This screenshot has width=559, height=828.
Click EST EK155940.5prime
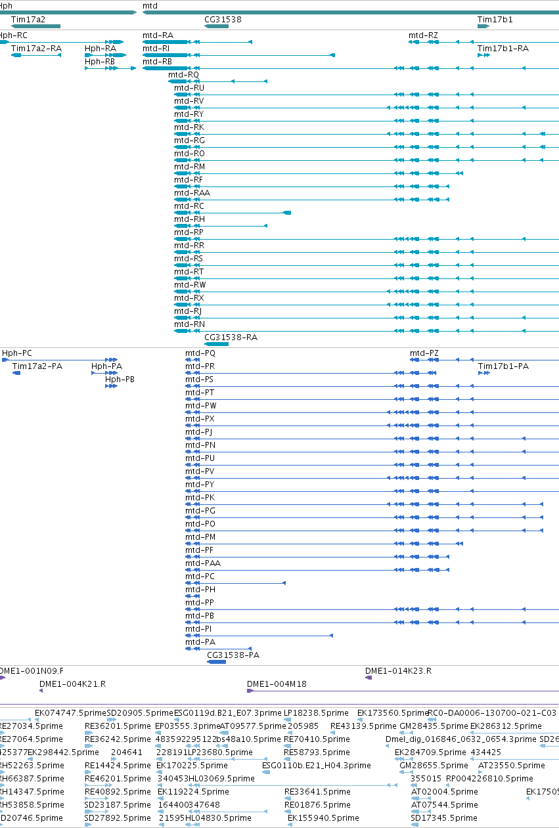323,818
